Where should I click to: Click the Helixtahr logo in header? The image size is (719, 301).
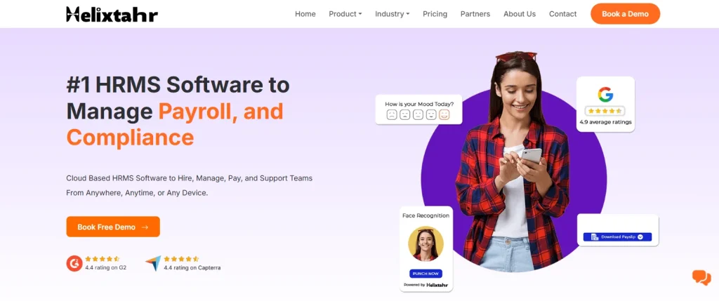(x=112, y=14)
